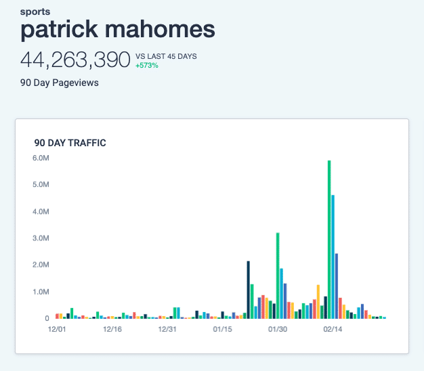Click the light blue bar peaking near 4.6M

[x=333, y=257]
